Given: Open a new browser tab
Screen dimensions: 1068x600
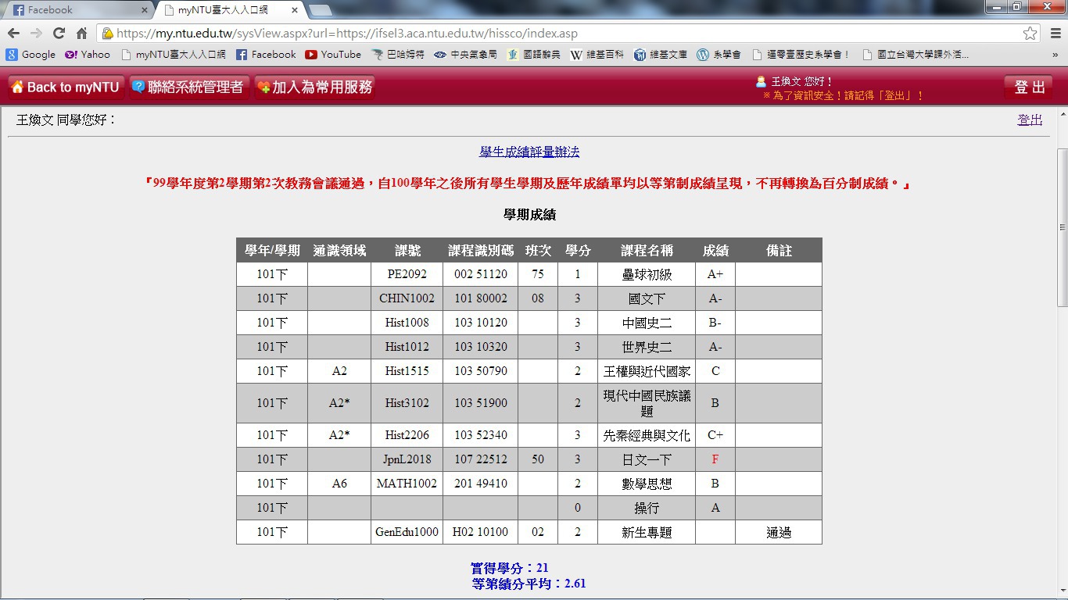Looking at the screenshot, I should point(321,10).
